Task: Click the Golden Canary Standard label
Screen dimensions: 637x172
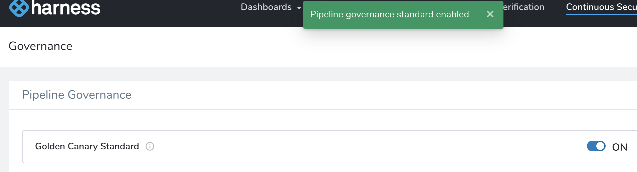Action: coord(87,146)
